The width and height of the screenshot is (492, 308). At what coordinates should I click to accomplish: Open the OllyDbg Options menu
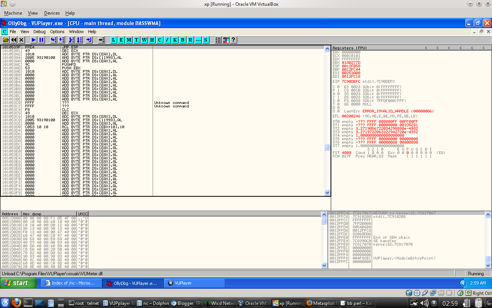pyautogui.click(x=57, y=32)
